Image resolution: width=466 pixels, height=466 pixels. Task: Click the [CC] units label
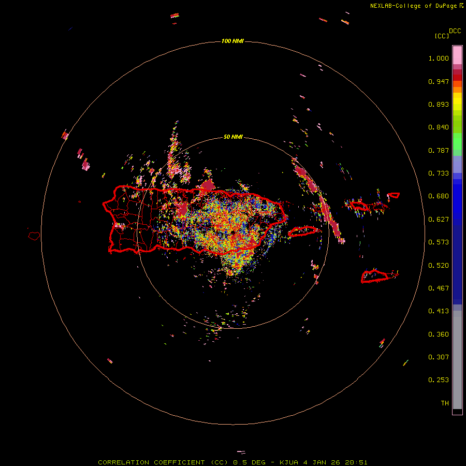[442, 36]
